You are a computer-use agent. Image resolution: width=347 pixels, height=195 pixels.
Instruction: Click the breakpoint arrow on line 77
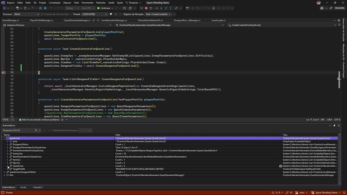click(3, 73)
